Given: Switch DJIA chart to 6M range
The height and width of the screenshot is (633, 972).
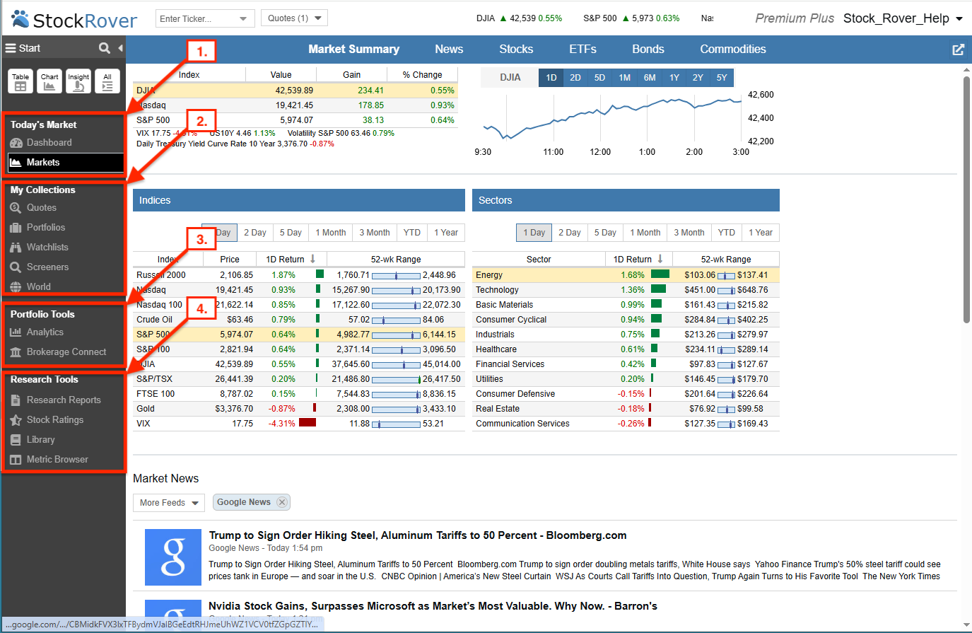Looking at the screenshot, I should pyautogui.click(x=650, y=78).
